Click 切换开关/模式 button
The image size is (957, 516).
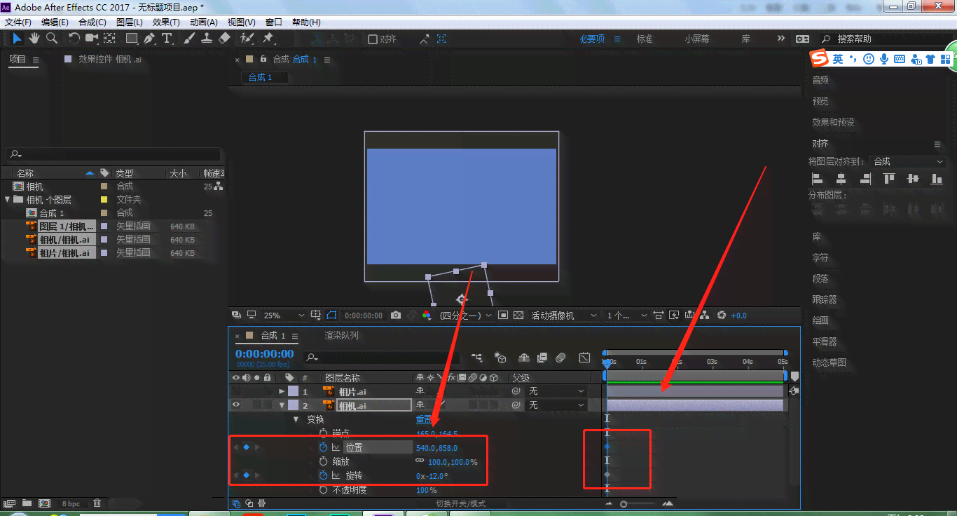pos(460,503)
